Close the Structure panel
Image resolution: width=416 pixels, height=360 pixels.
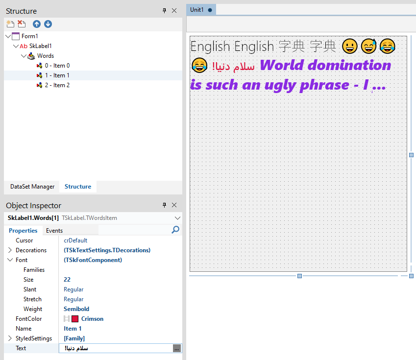pos(174,11)
